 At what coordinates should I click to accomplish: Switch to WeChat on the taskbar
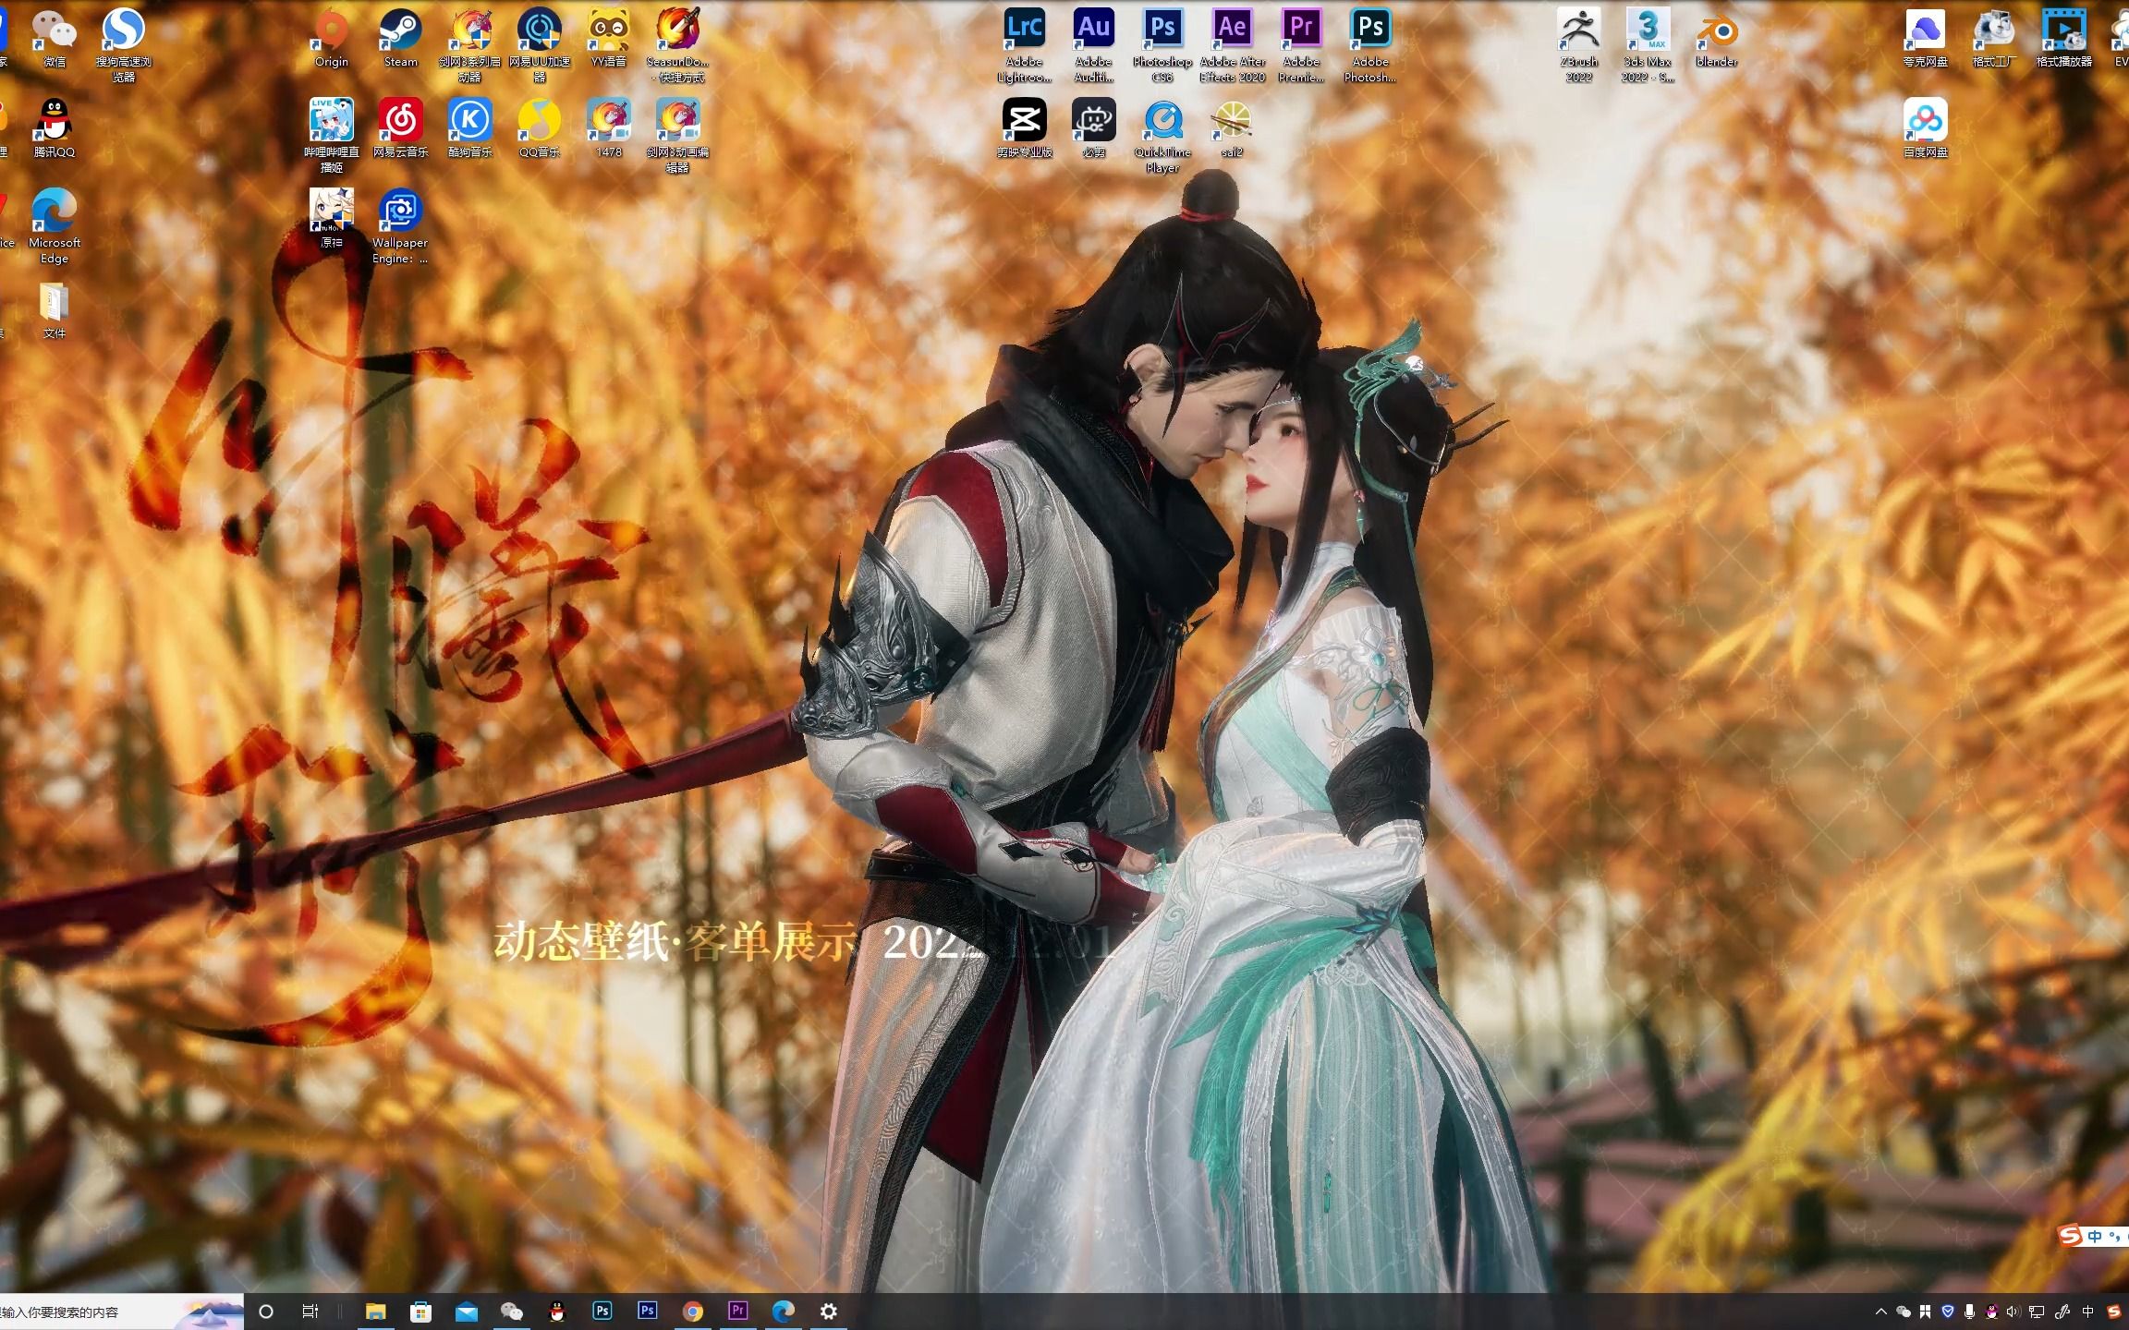tap(511, 1312)
